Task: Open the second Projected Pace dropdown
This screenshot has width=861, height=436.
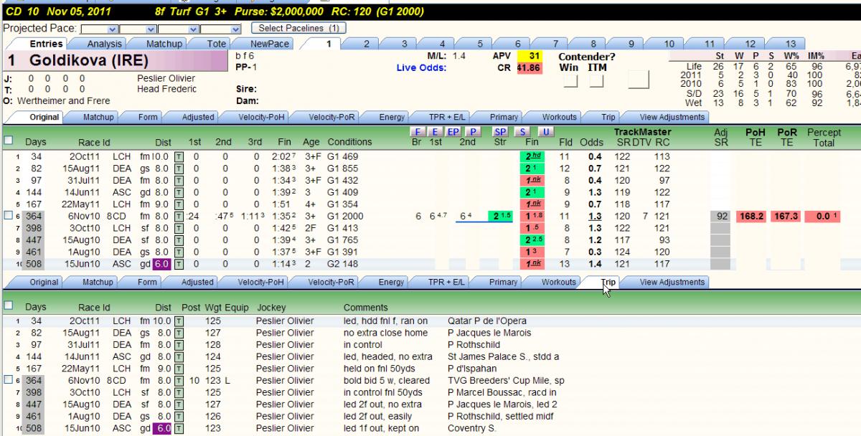Action: (138, 29)
